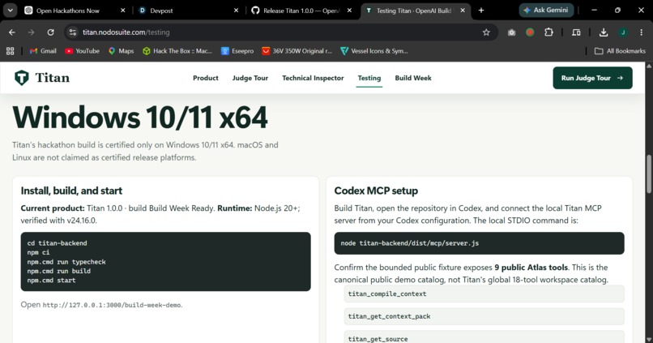
Task: Expand the tab search dropdown arrow
Action: click(10, 11)
